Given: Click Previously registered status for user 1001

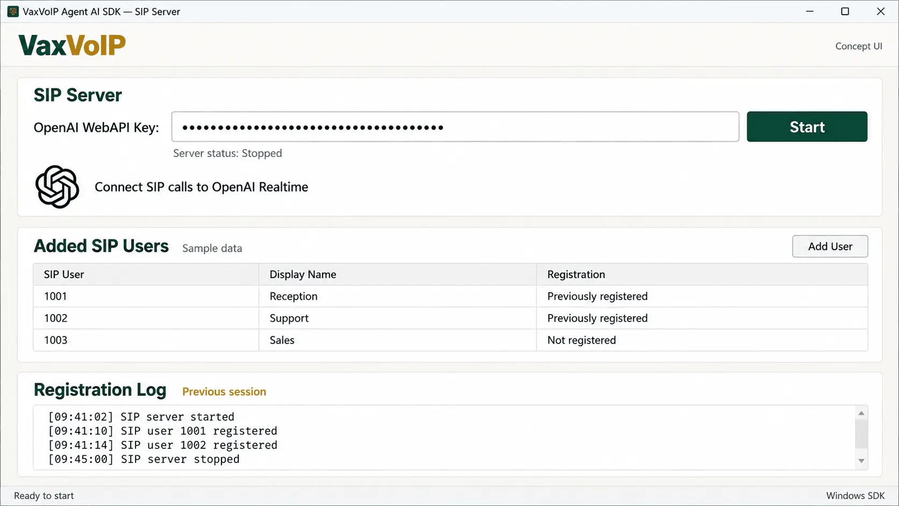Looking at the screenshot, I should [702, 296].
